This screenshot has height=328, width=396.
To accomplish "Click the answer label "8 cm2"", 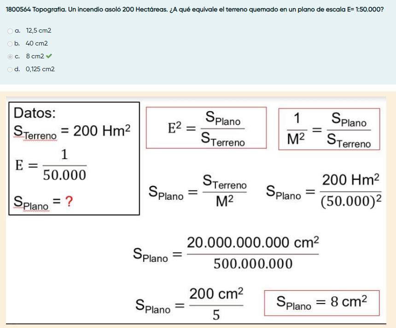I will [35, 57].
